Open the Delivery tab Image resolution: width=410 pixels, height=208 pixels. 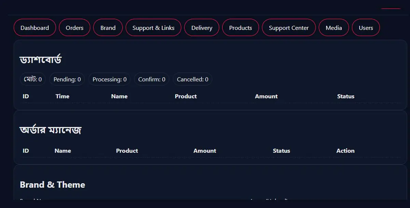[x=202, y=28]
